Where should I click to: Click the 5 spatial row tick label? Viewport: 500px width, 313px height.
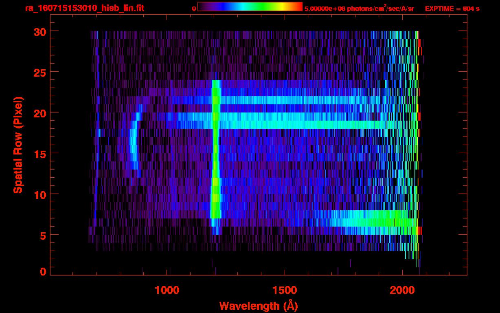point(43,235)
